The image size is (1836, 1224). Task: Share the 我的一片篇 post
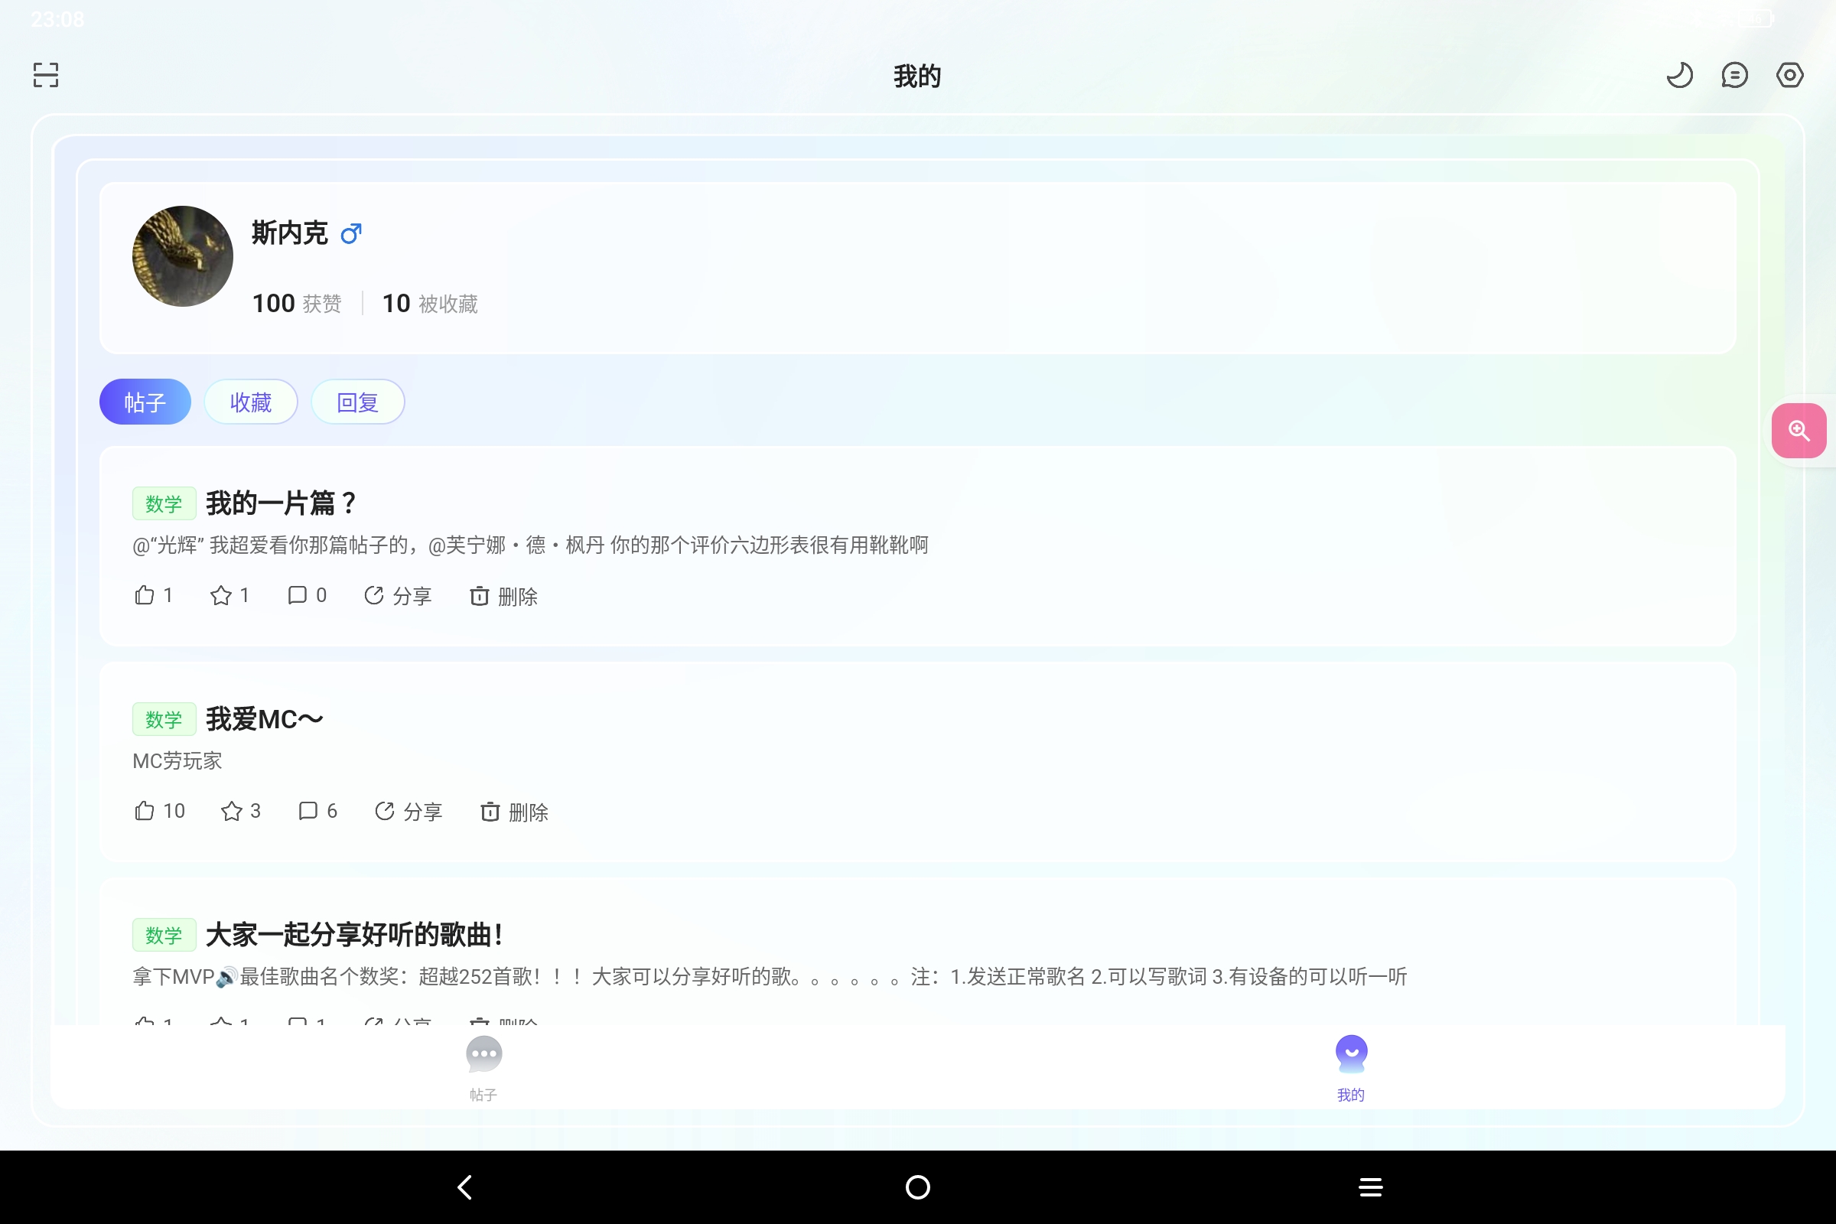[398, 596]
